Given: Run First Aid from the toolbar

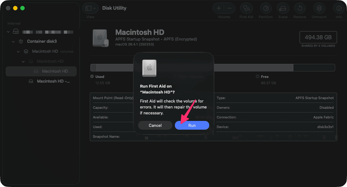Looking at the screenshot, I should [246, 8].
